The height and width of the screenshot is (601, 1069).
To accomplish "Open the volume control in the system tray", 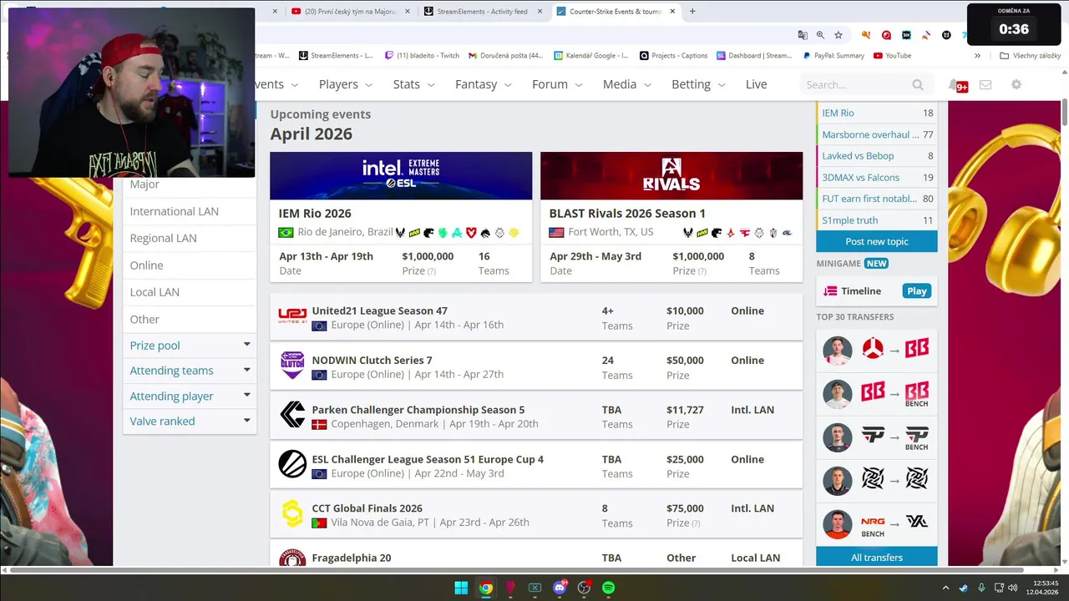I will (x=1013, y=588).
